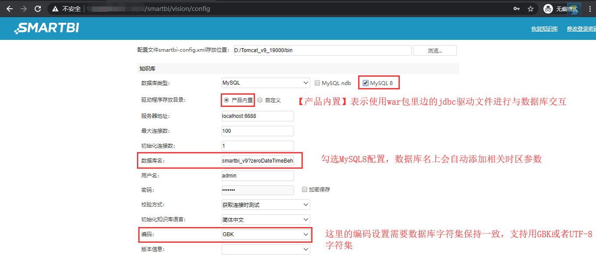
Task: Click the 服务器地址 field
Action: [x=258, y=116]
